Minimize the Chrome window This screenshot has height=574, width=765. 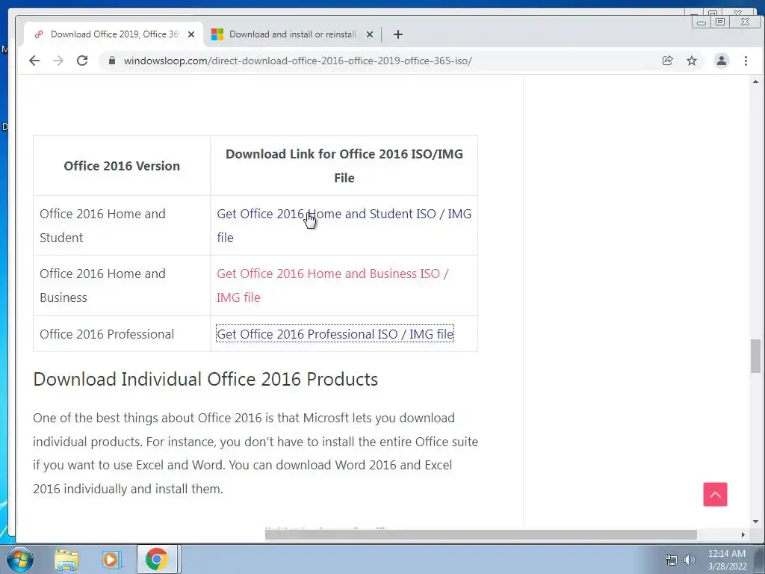coord(701,22)
